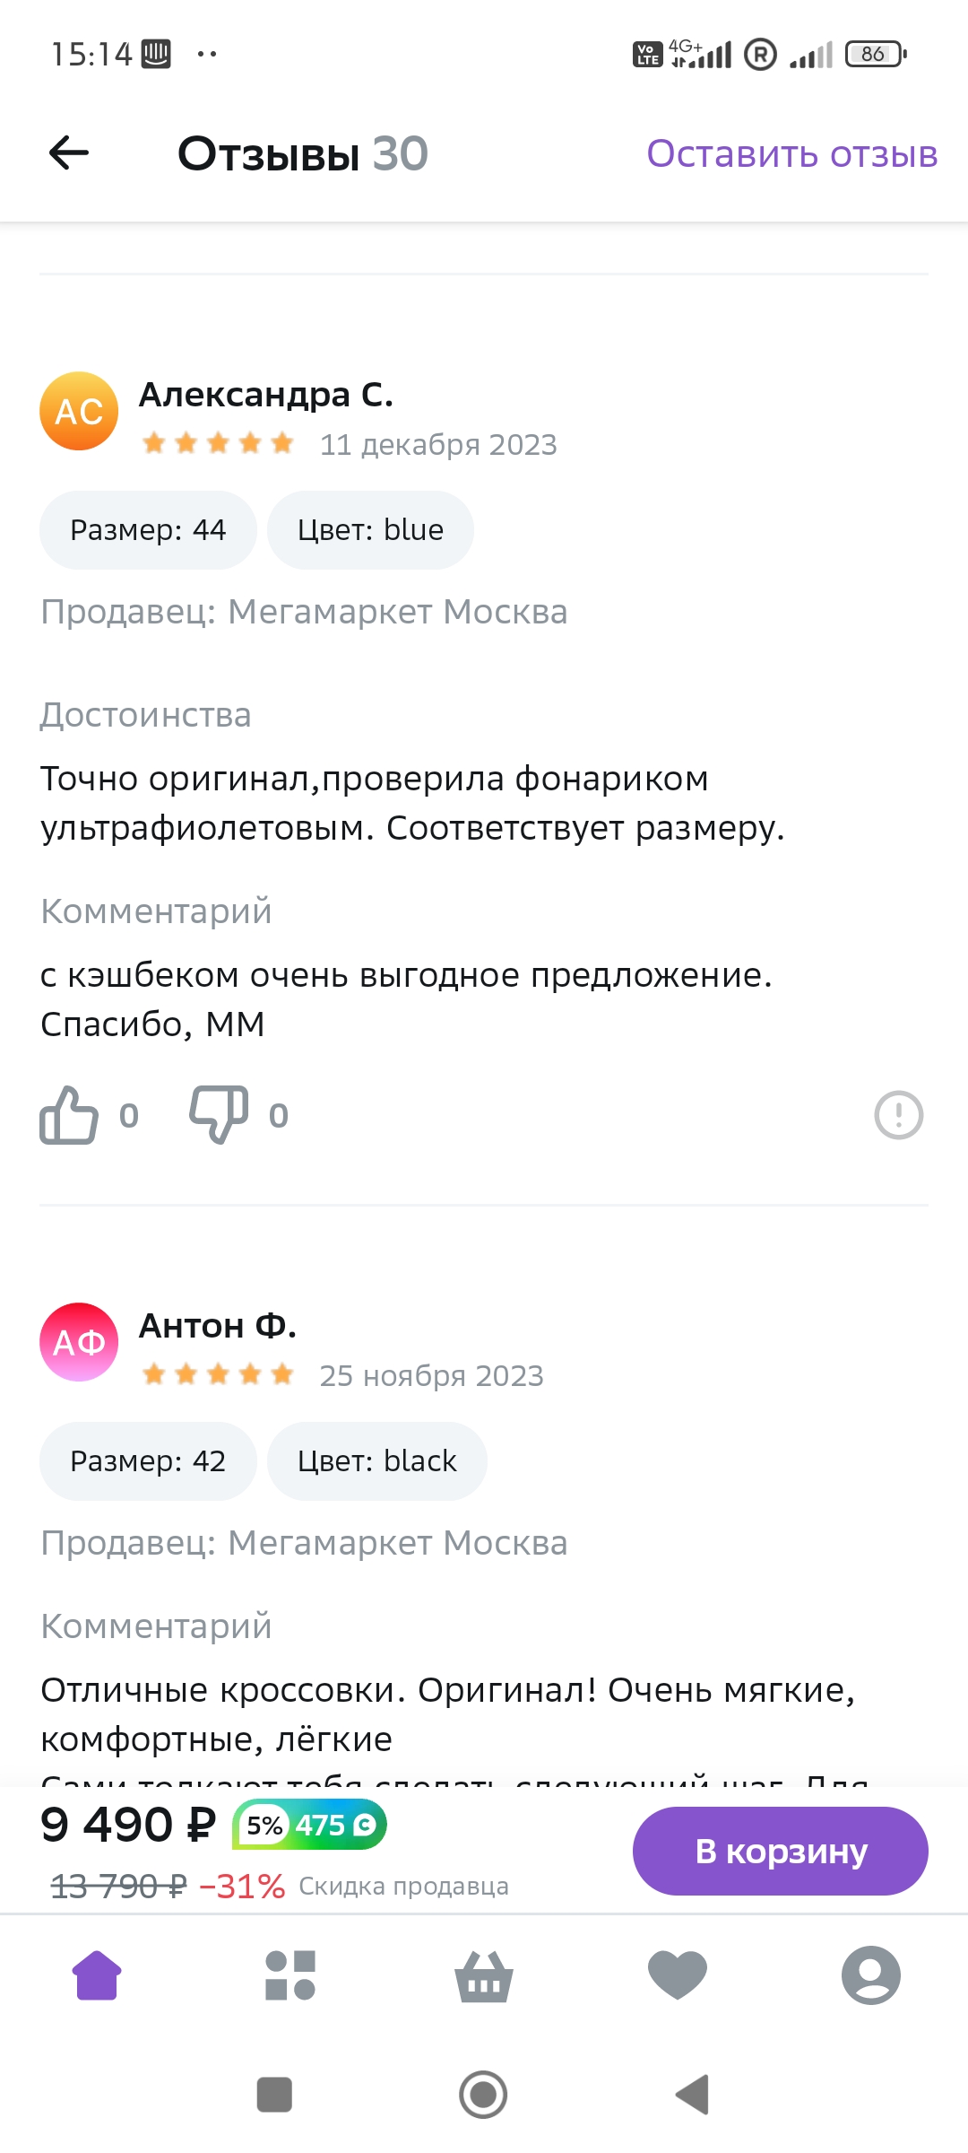The image size is (968, 2153).
Task: Tap the Размер: 42 chip
Action: point(148,1461)
